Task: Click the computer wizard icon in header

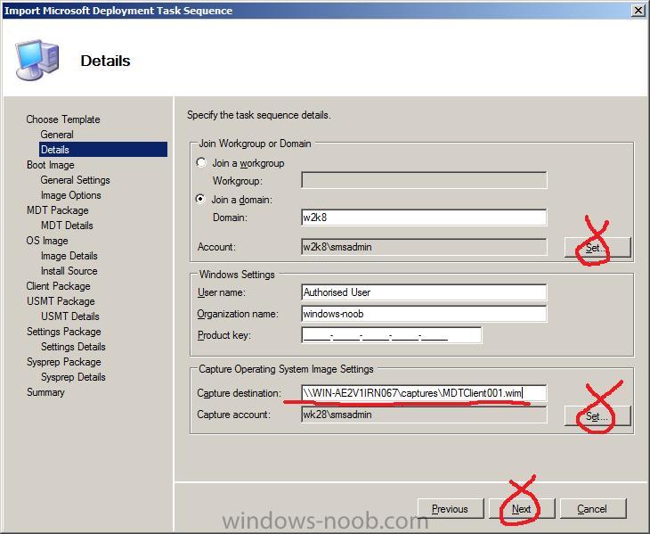Action: click(37, 60)
